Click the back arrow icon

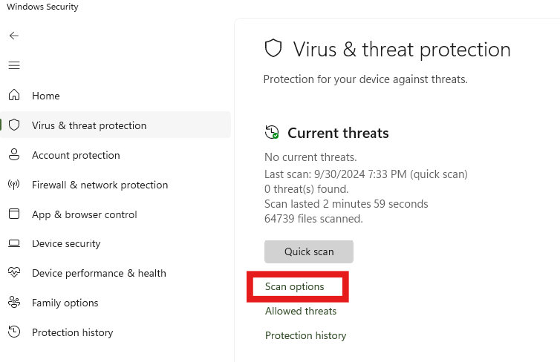[14, 36]
